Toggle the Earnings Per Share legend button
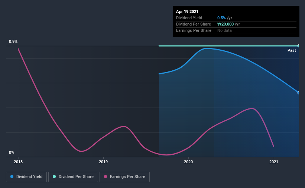 tap(124, 177)
